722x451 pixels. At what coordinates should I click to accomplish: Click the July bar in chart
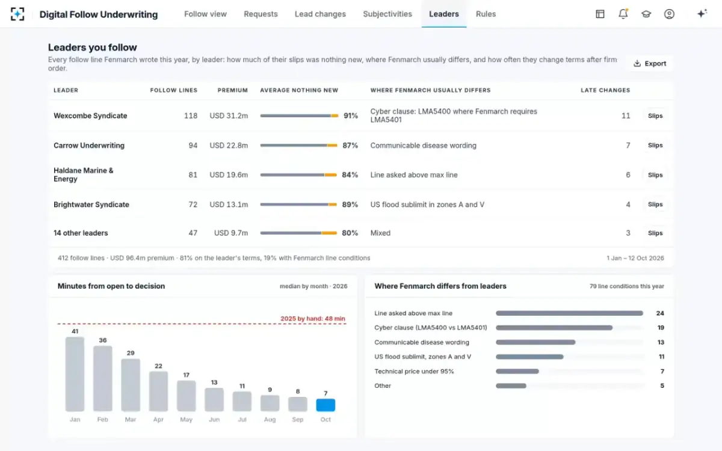pyautogui.click(x=242, y=402)
